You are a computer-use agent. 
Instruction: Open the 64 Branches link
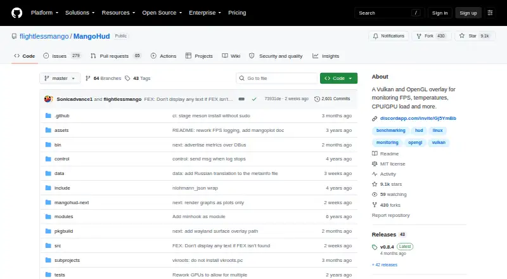tap(103, 79)
